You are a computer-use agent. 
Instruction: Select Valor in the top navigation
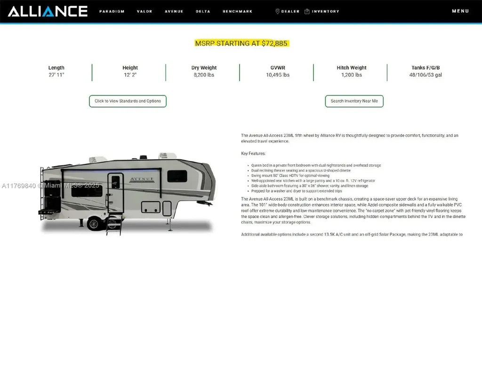pyautogui.click(x=145, y=11)
